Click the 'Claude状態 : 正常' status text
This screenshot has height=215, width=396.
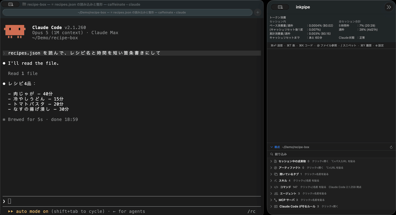[352, 38]
